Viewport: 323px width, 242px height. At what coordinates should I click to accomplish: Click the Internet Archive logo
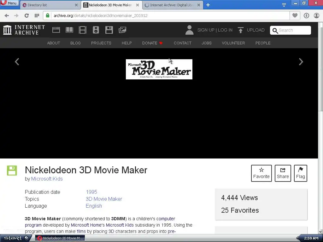click(x=24, y=30)
